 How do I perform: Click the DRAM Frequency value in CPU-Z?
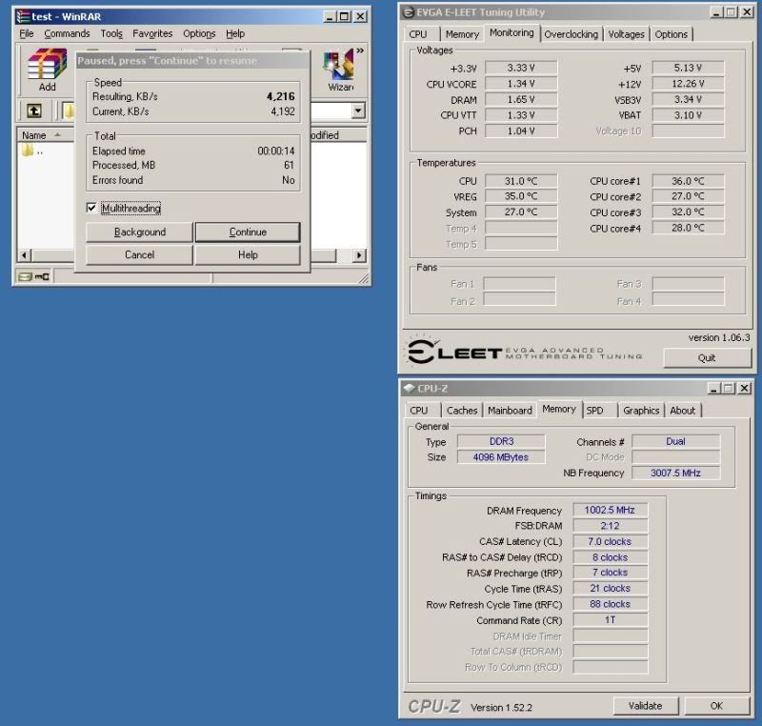(x=610, y=510)
